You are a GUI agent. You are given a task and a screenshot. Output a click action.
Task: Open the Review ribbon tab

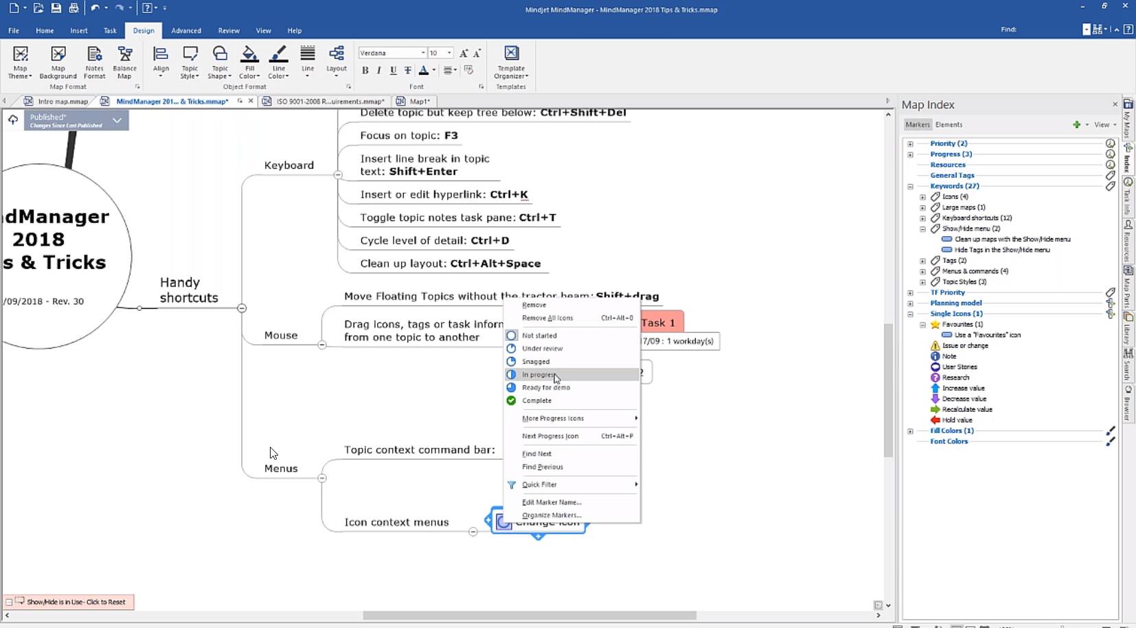(x=228, y=30)
